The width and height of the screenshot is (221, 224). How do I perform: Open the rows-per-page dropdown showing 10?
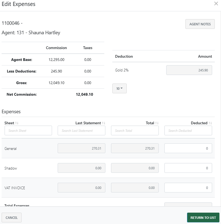119,88
